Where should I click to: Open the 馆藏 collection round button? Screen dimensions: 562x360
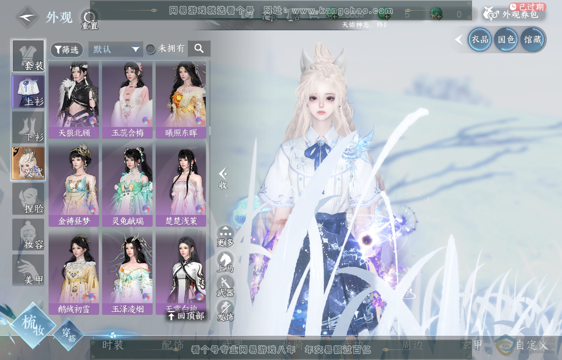(533, 39)
